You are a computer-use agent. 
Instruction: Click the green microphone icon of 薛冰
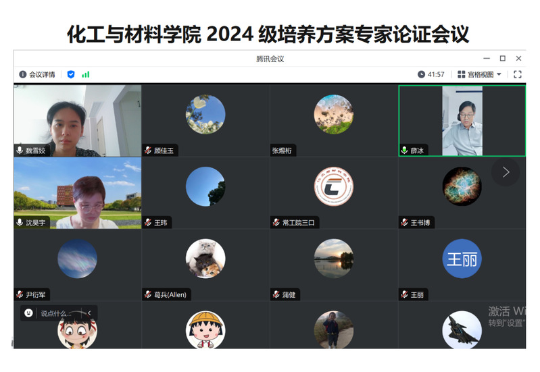405,151
